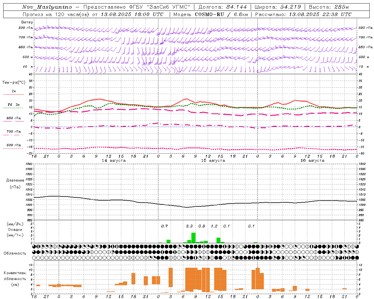Click the '(км)' convective height unit label
This screenshot has width=374, height=299.
[15, 284]
